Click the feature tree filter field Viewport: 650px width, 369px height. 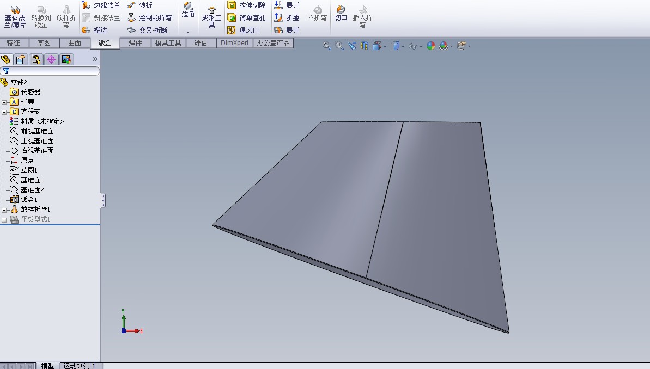(50, 71)
